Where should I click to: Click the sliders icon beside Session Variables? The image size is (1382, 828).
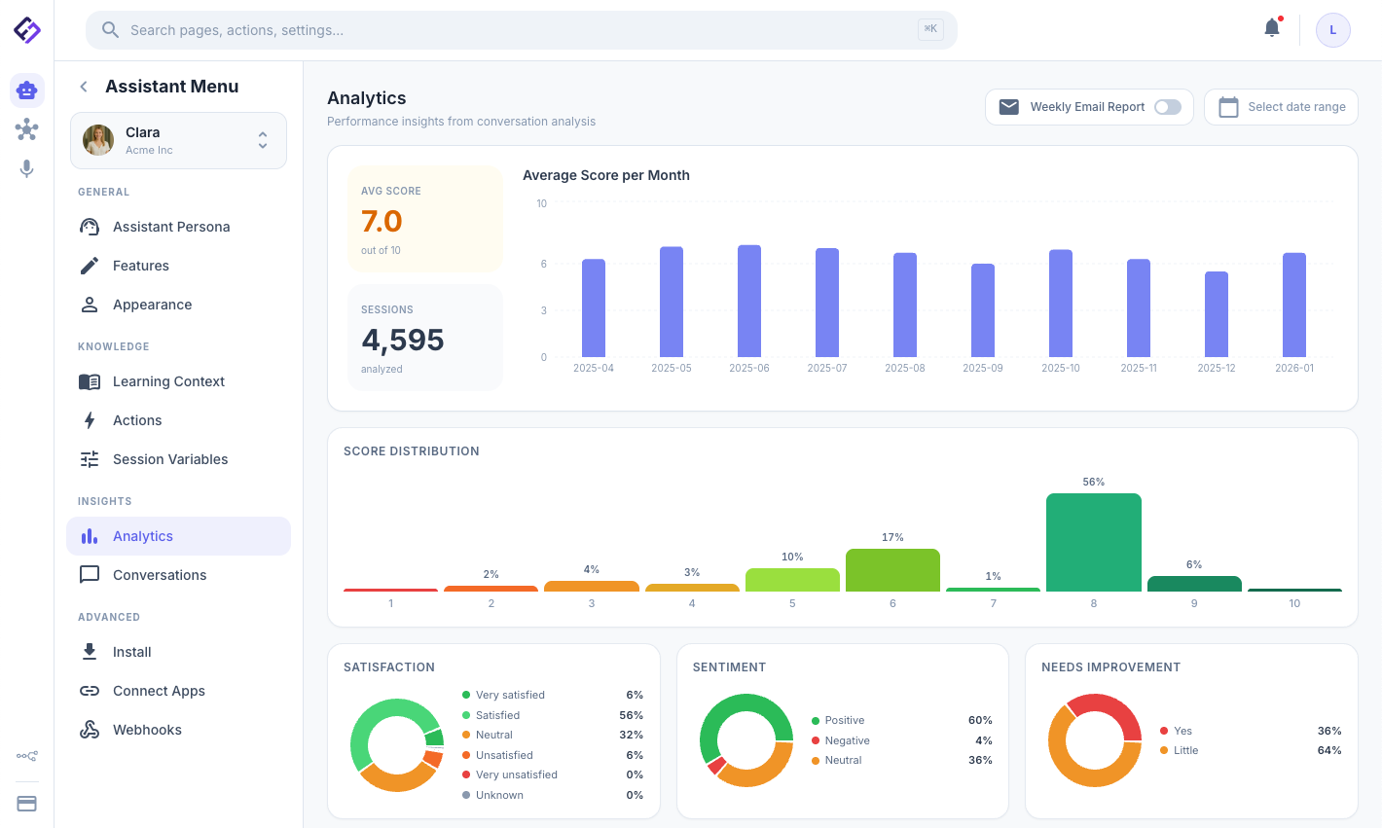coord(90,458)
